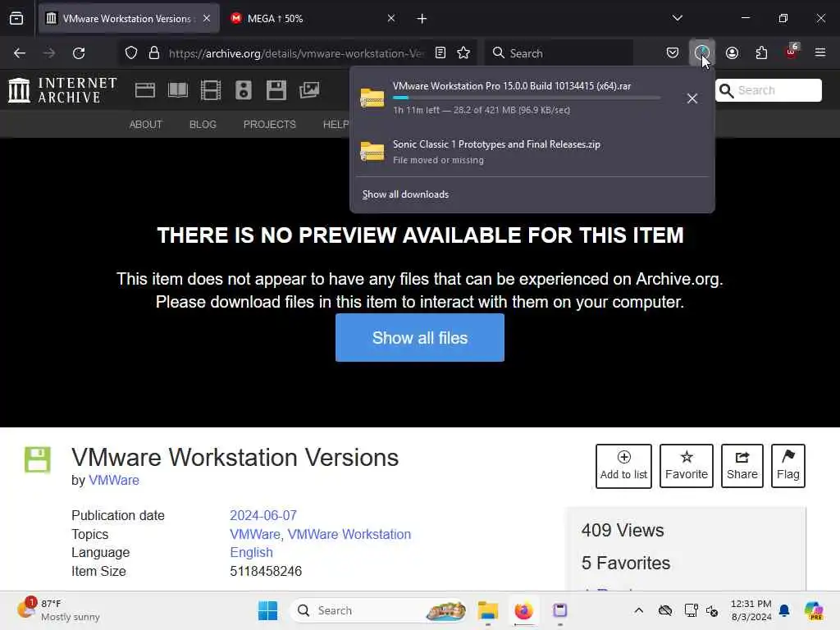Open the ABOUT menu item
This screenshot has height=630, width=840.
(146, 125)
